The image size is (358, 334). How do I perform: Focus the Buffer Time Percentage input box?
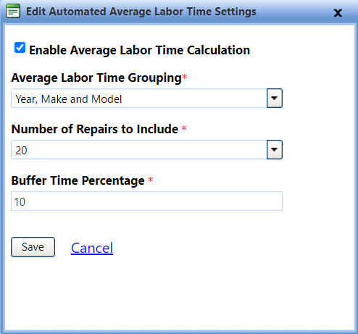146,201
